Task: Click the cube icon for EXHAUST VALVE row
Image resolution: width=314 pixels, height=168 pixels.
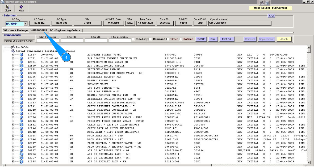Action: tap(21, 84)
